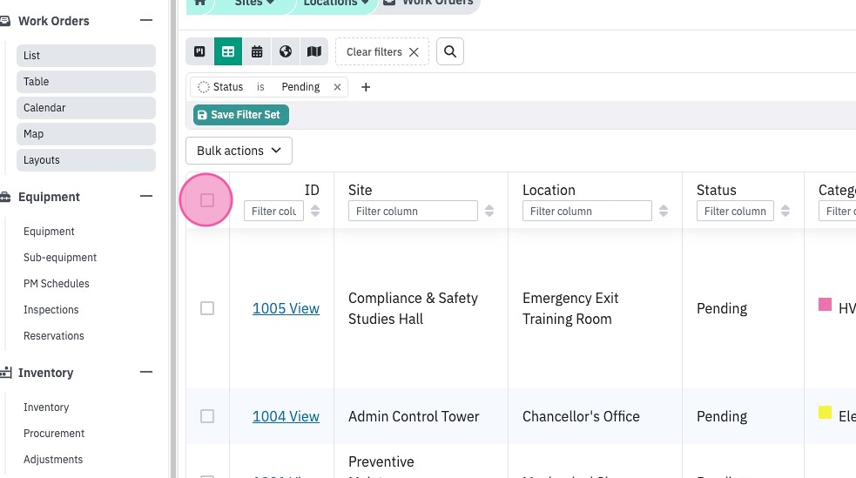Sort by the Status column arrows

(785, 211)
